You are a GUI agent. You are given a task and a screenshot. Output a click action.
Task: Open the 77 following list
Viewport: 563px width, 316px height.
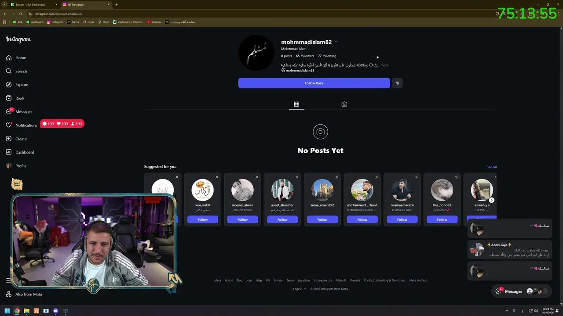[x=327, y=56]
